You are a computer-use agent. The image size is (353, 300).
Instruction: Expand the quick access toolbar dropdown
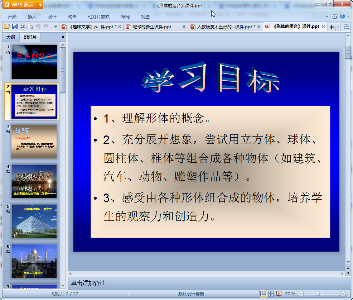(55, 27)
